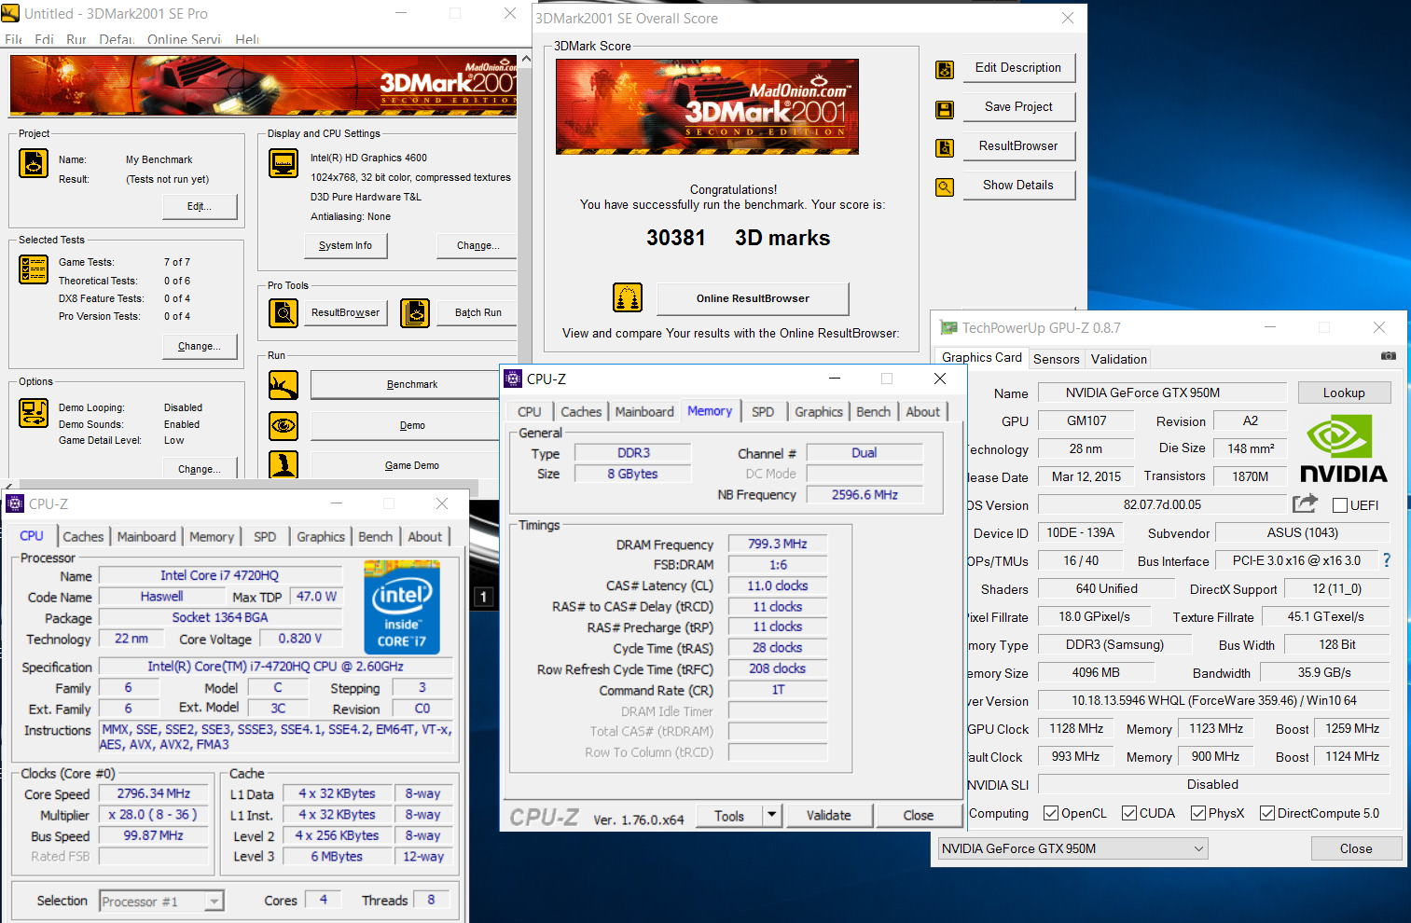The width and height of the screenshot is (1411, 923).
Task: Switch to the Sensors tab in GPU-Z
Action: pyautogui.click(x=1056, y=359)
